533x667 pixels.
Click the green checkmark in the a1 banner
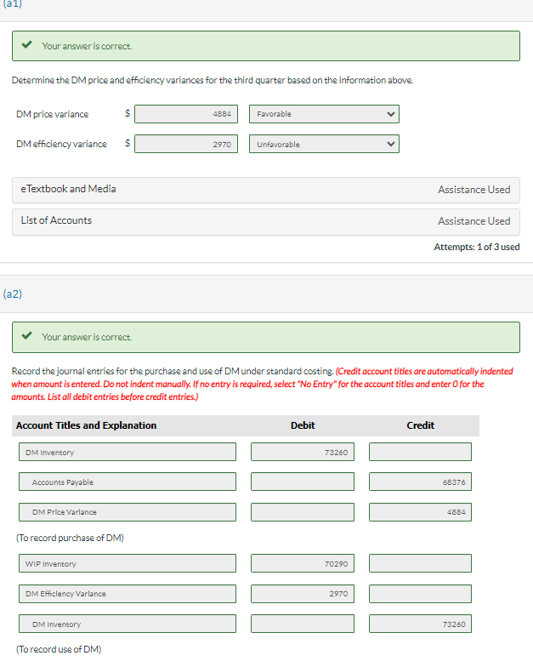pos(27,44)
